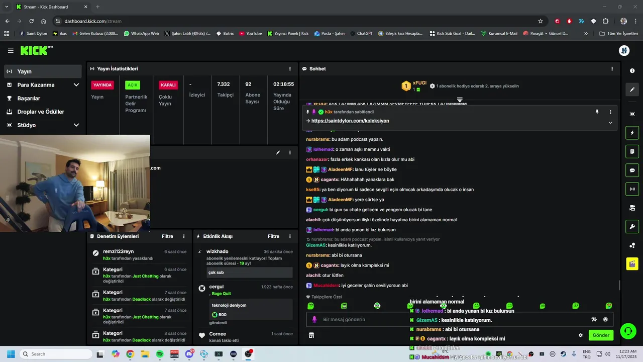Click the user avatar in the Kick header
The height and width of the screenshot is (362, 643).
pyautogui.click(x=624, y=50)
